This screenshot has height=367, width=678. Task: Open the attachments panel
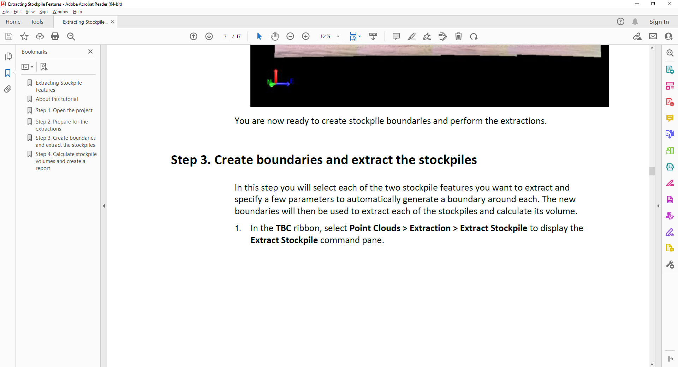click(x=8, y=89)
